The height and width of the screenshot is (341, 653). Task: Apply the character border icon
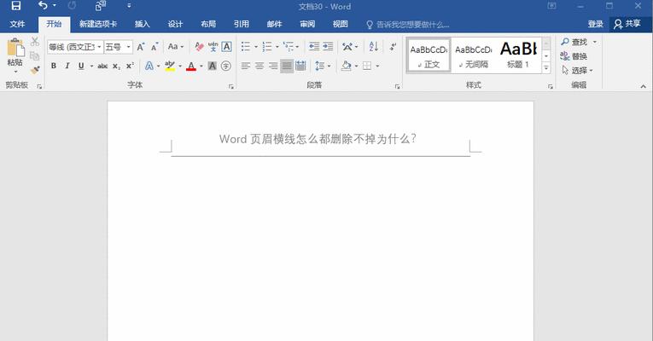click(226, 47)
